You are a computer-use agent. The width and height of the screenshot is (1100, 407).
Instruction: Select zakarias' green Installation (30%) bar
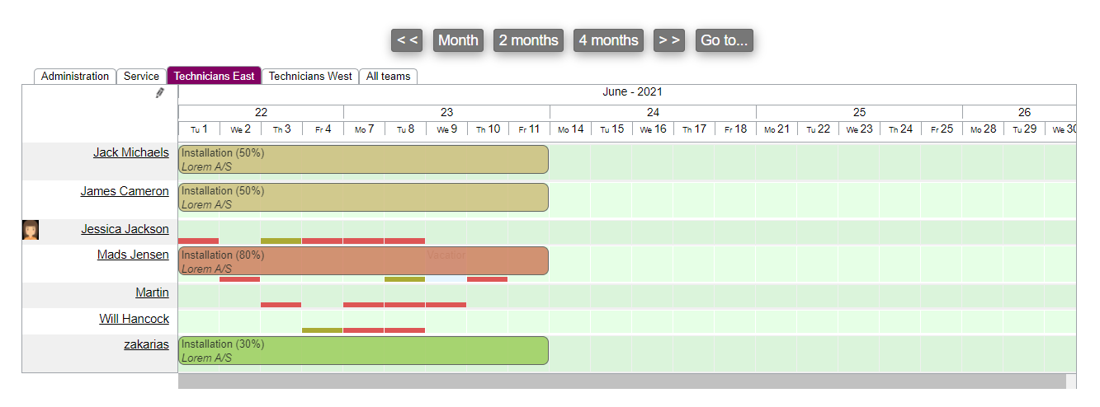[x=363, y=350]
